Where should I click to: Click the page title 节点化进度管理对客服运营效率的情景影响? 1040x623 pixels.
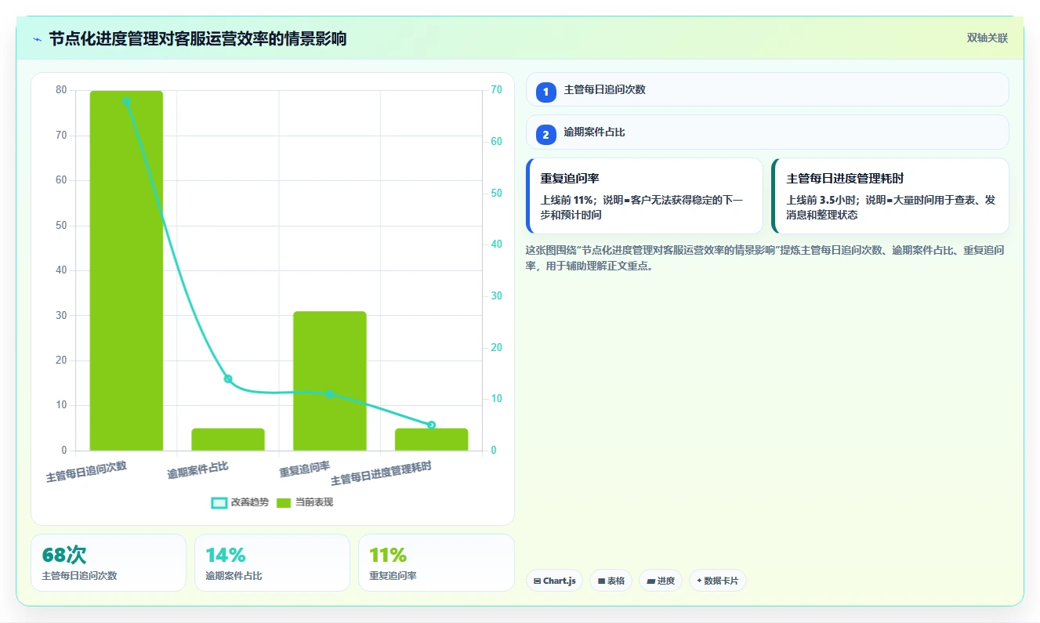point(197,39)
